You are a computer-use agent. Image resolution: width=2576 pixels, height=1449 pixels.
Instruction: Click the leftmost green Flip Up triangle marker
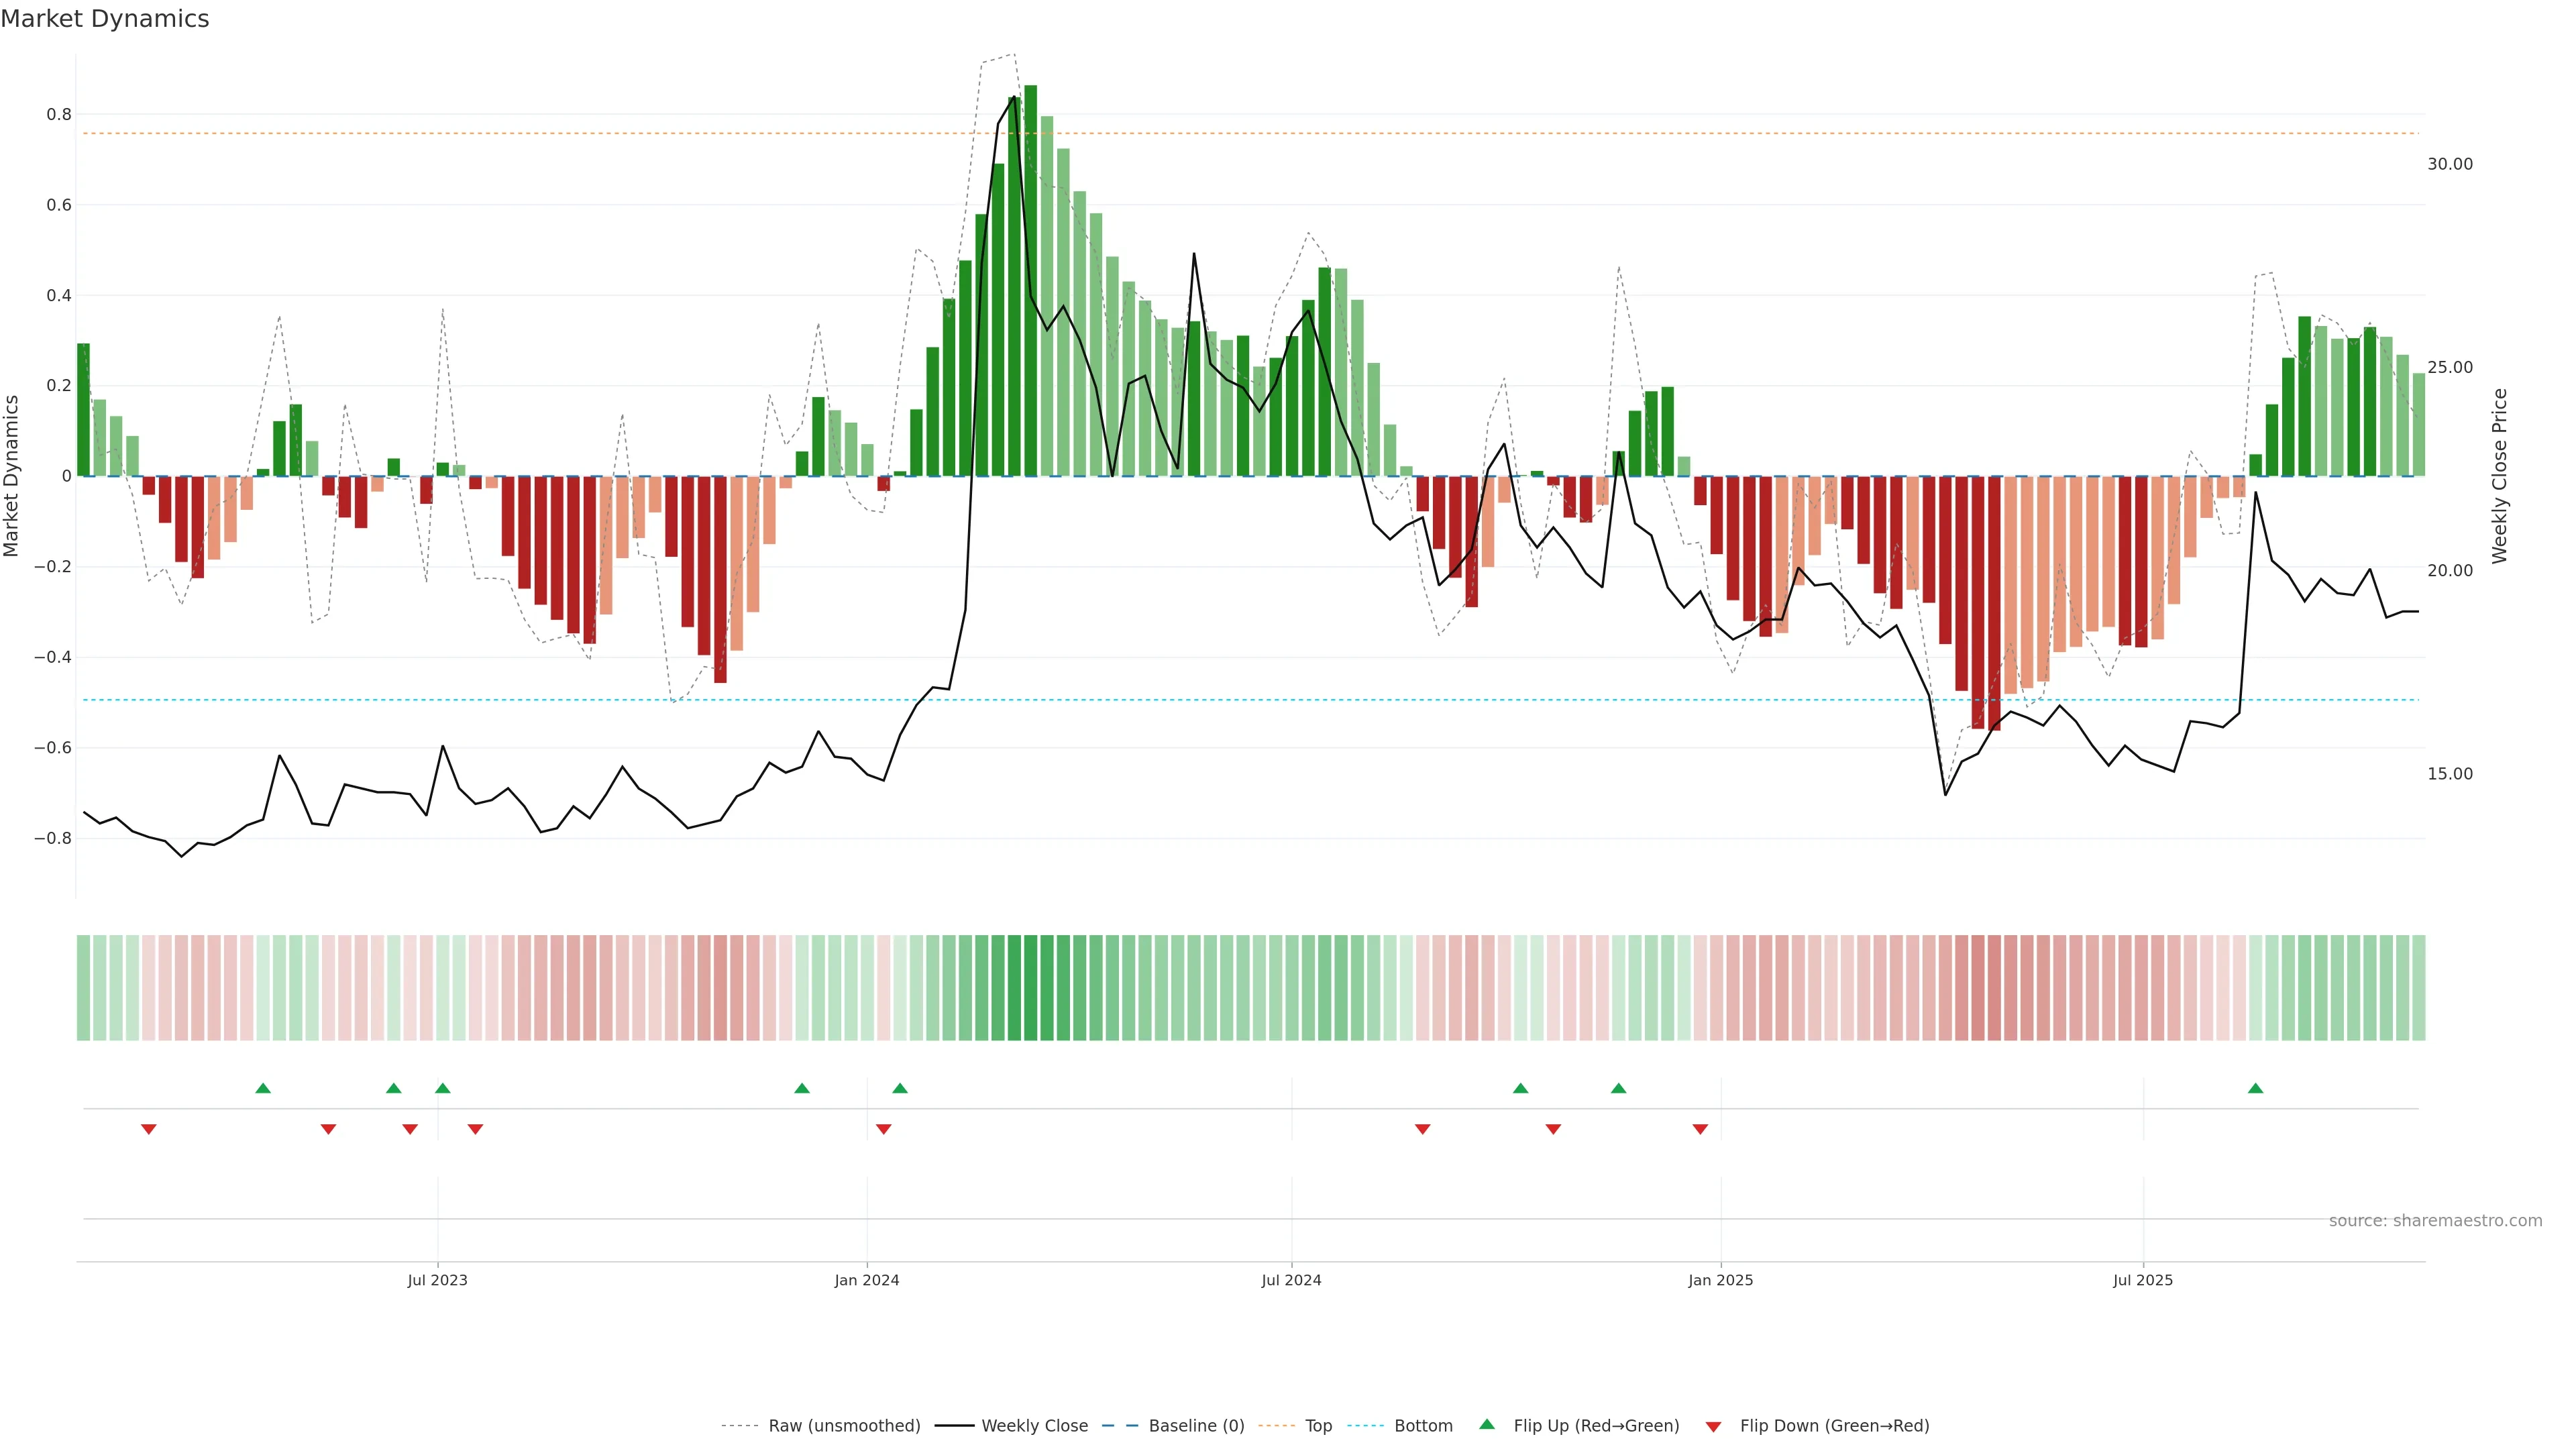[263, 1088]
